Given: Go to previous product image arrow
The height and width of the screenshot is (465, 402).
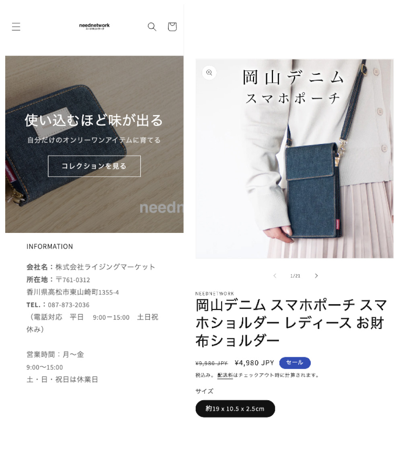Looking at the screenshot, I should 275,276.
